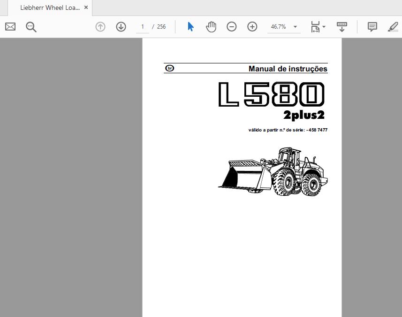
Task: Go to previous page arrow
Action: click(x=100, y=27)
